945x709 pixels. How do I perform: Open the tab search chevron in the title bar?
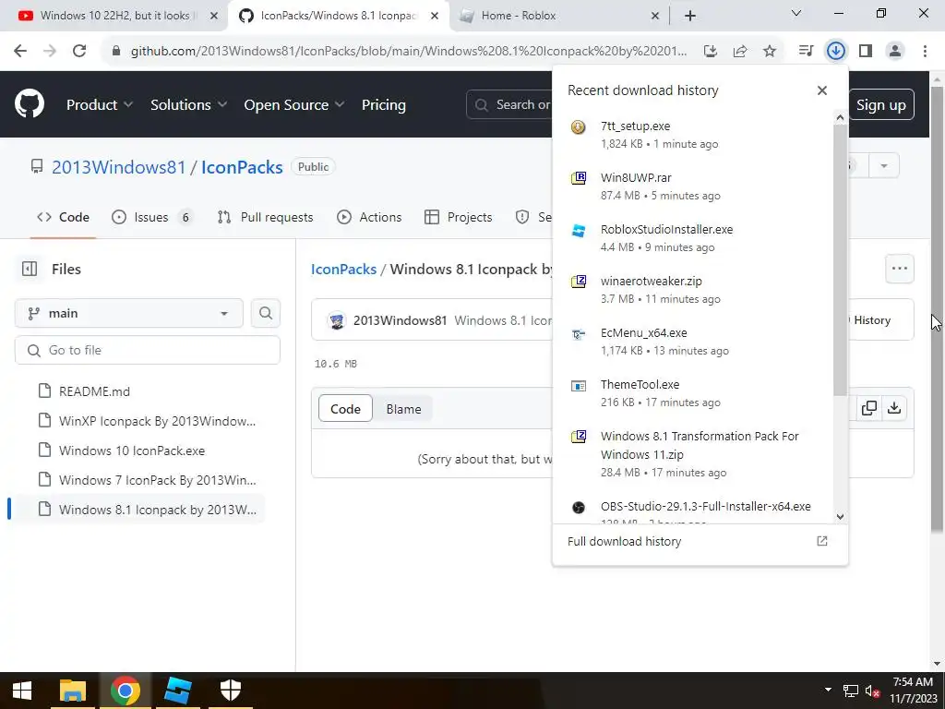coord(796,13)
